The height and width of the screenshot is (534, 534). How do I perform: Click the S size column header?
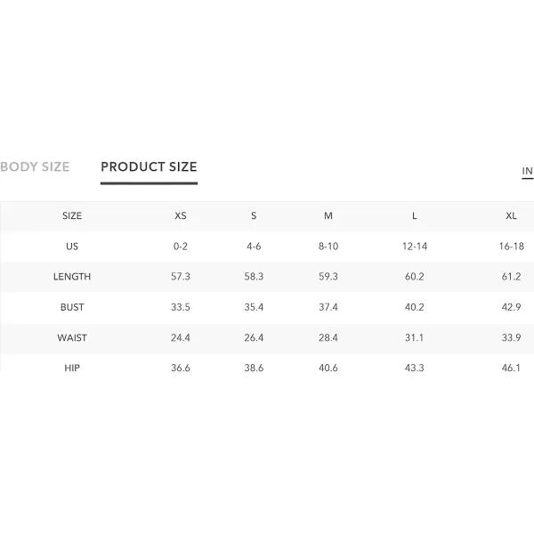click(x=254, y=216)
